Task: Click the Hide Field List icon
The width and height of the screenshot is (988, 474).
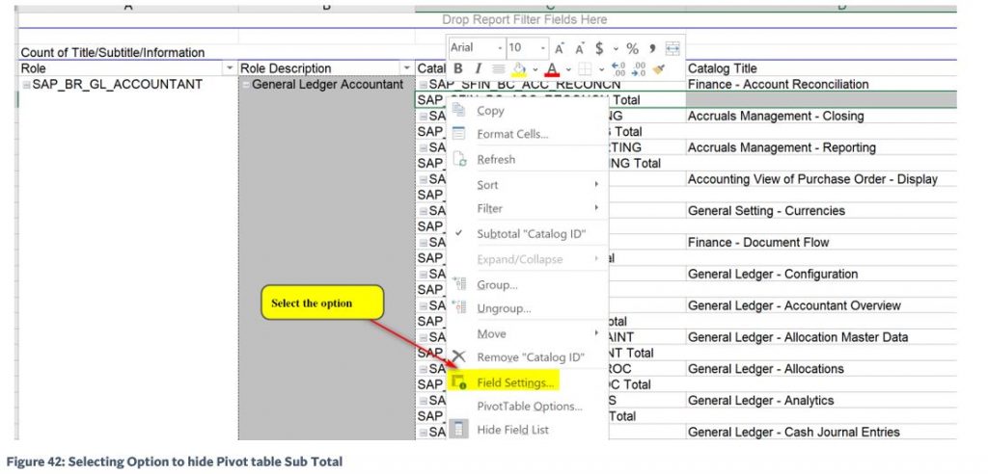Action: point(458,430)
